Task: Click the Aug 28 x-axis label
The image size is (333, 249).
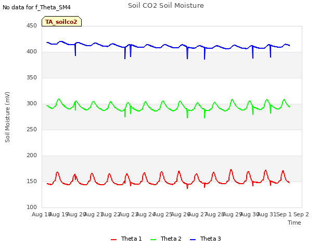Action: pyautogui.click(x=215, y=214)
